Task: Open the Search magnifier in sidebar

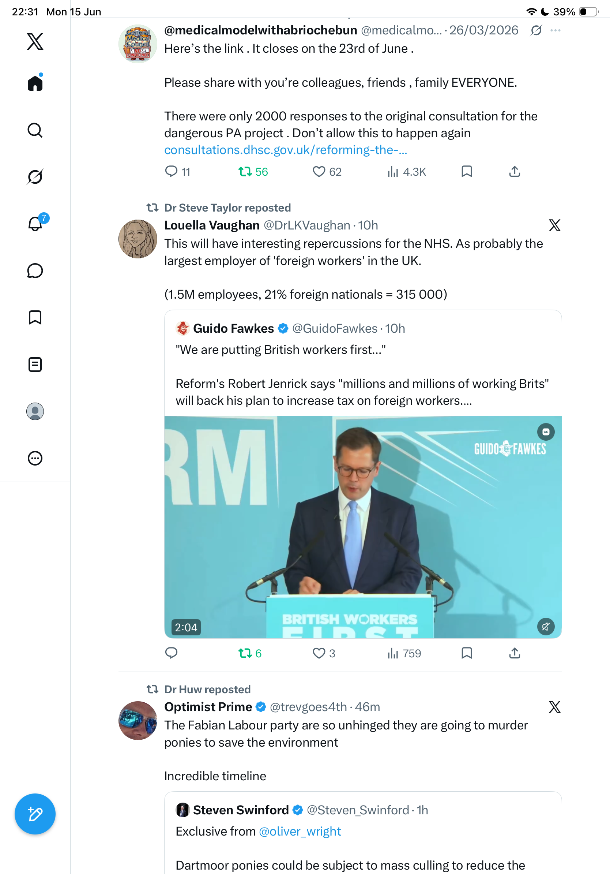Action: pyautogui.click(x=35, y=130)
